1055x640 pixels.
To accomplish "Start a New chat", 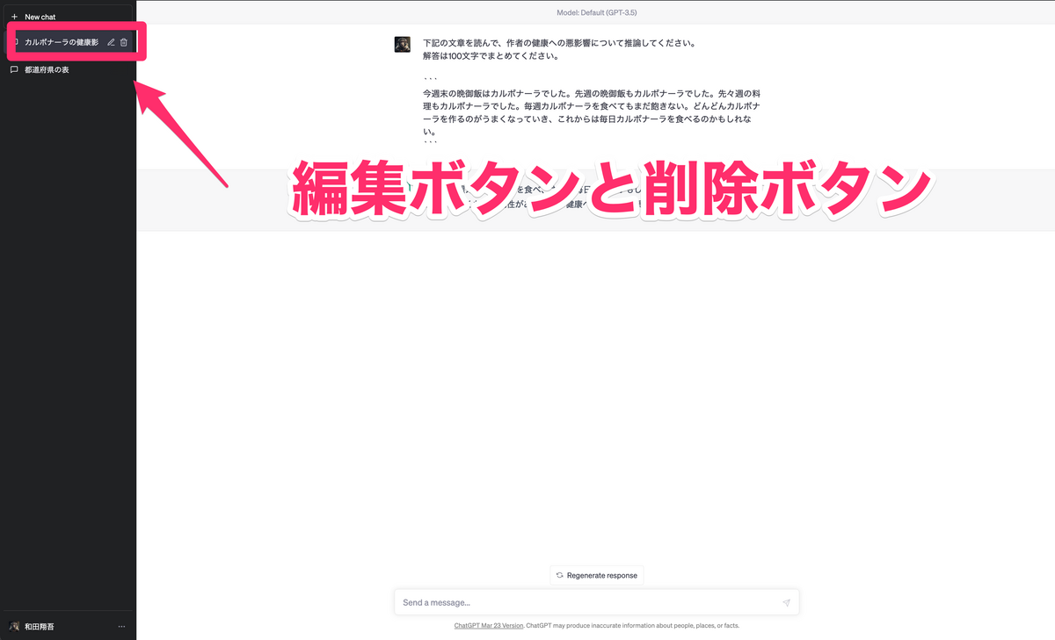I will click(x=68, y=17).
